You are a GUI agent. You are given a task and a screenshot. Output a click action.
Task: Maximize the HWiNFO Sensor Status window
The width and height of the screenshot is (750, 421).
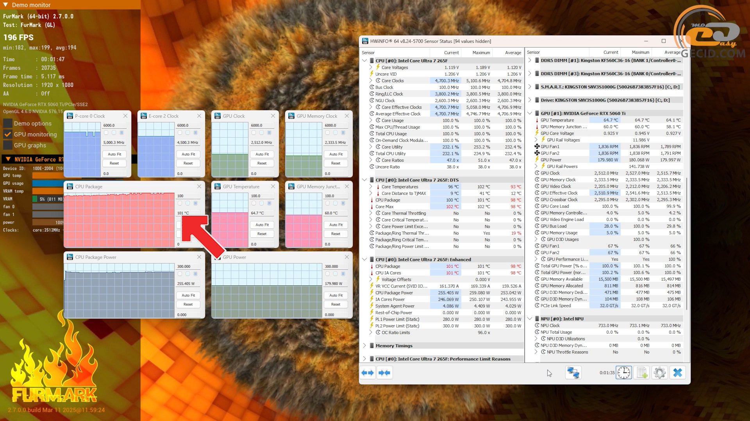(x=663, y=41)
